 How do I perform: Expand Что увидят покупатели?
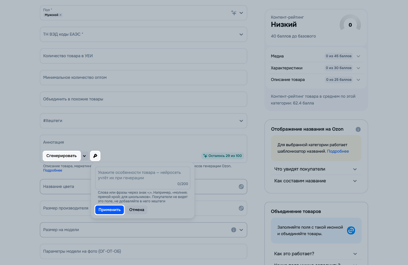[355, 169]
